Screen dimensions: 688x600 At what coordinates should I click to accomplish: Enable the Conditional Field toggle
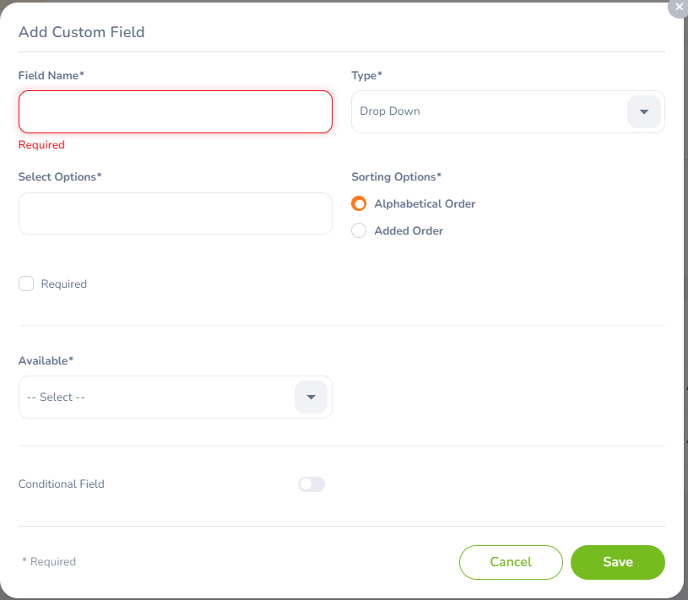point(311,484)
